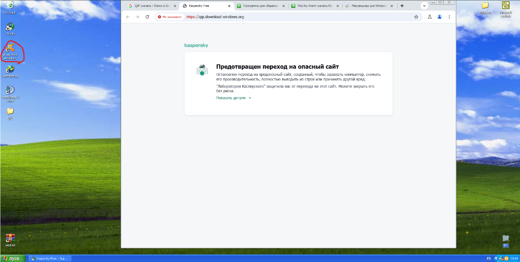Open the tab search dropdown in Chrome
Viewport: 520px width, 262px height.
tap(425, 6)
